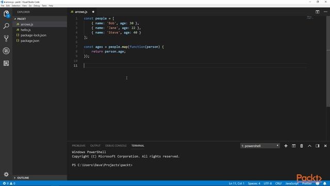Select JavaScript language mode in status bar
This screenshot has width=330, height=186.
[x=292, y=183]
